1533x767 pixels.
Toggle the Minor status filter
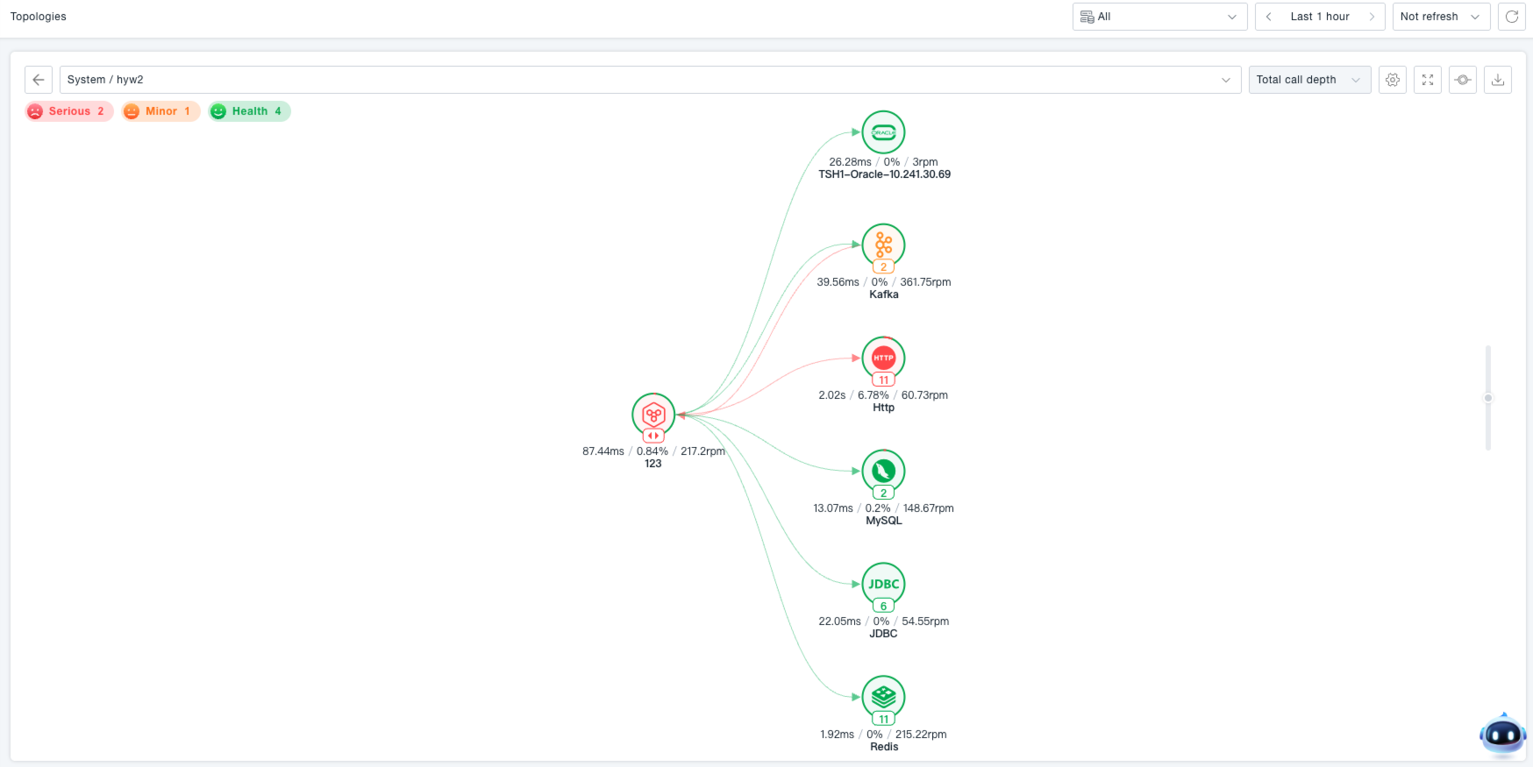pyautogui.click(x=160, y=111)
